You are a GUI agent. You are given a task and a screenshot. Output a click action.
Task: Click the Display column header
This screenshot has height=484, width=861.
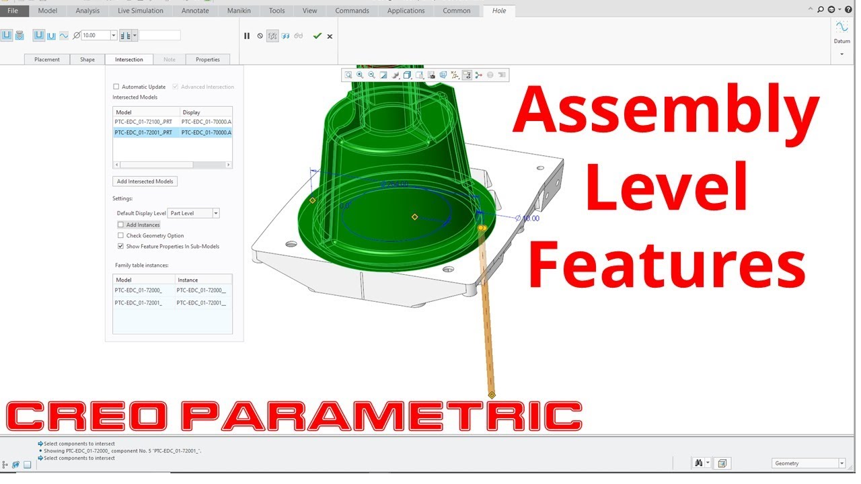206,112
